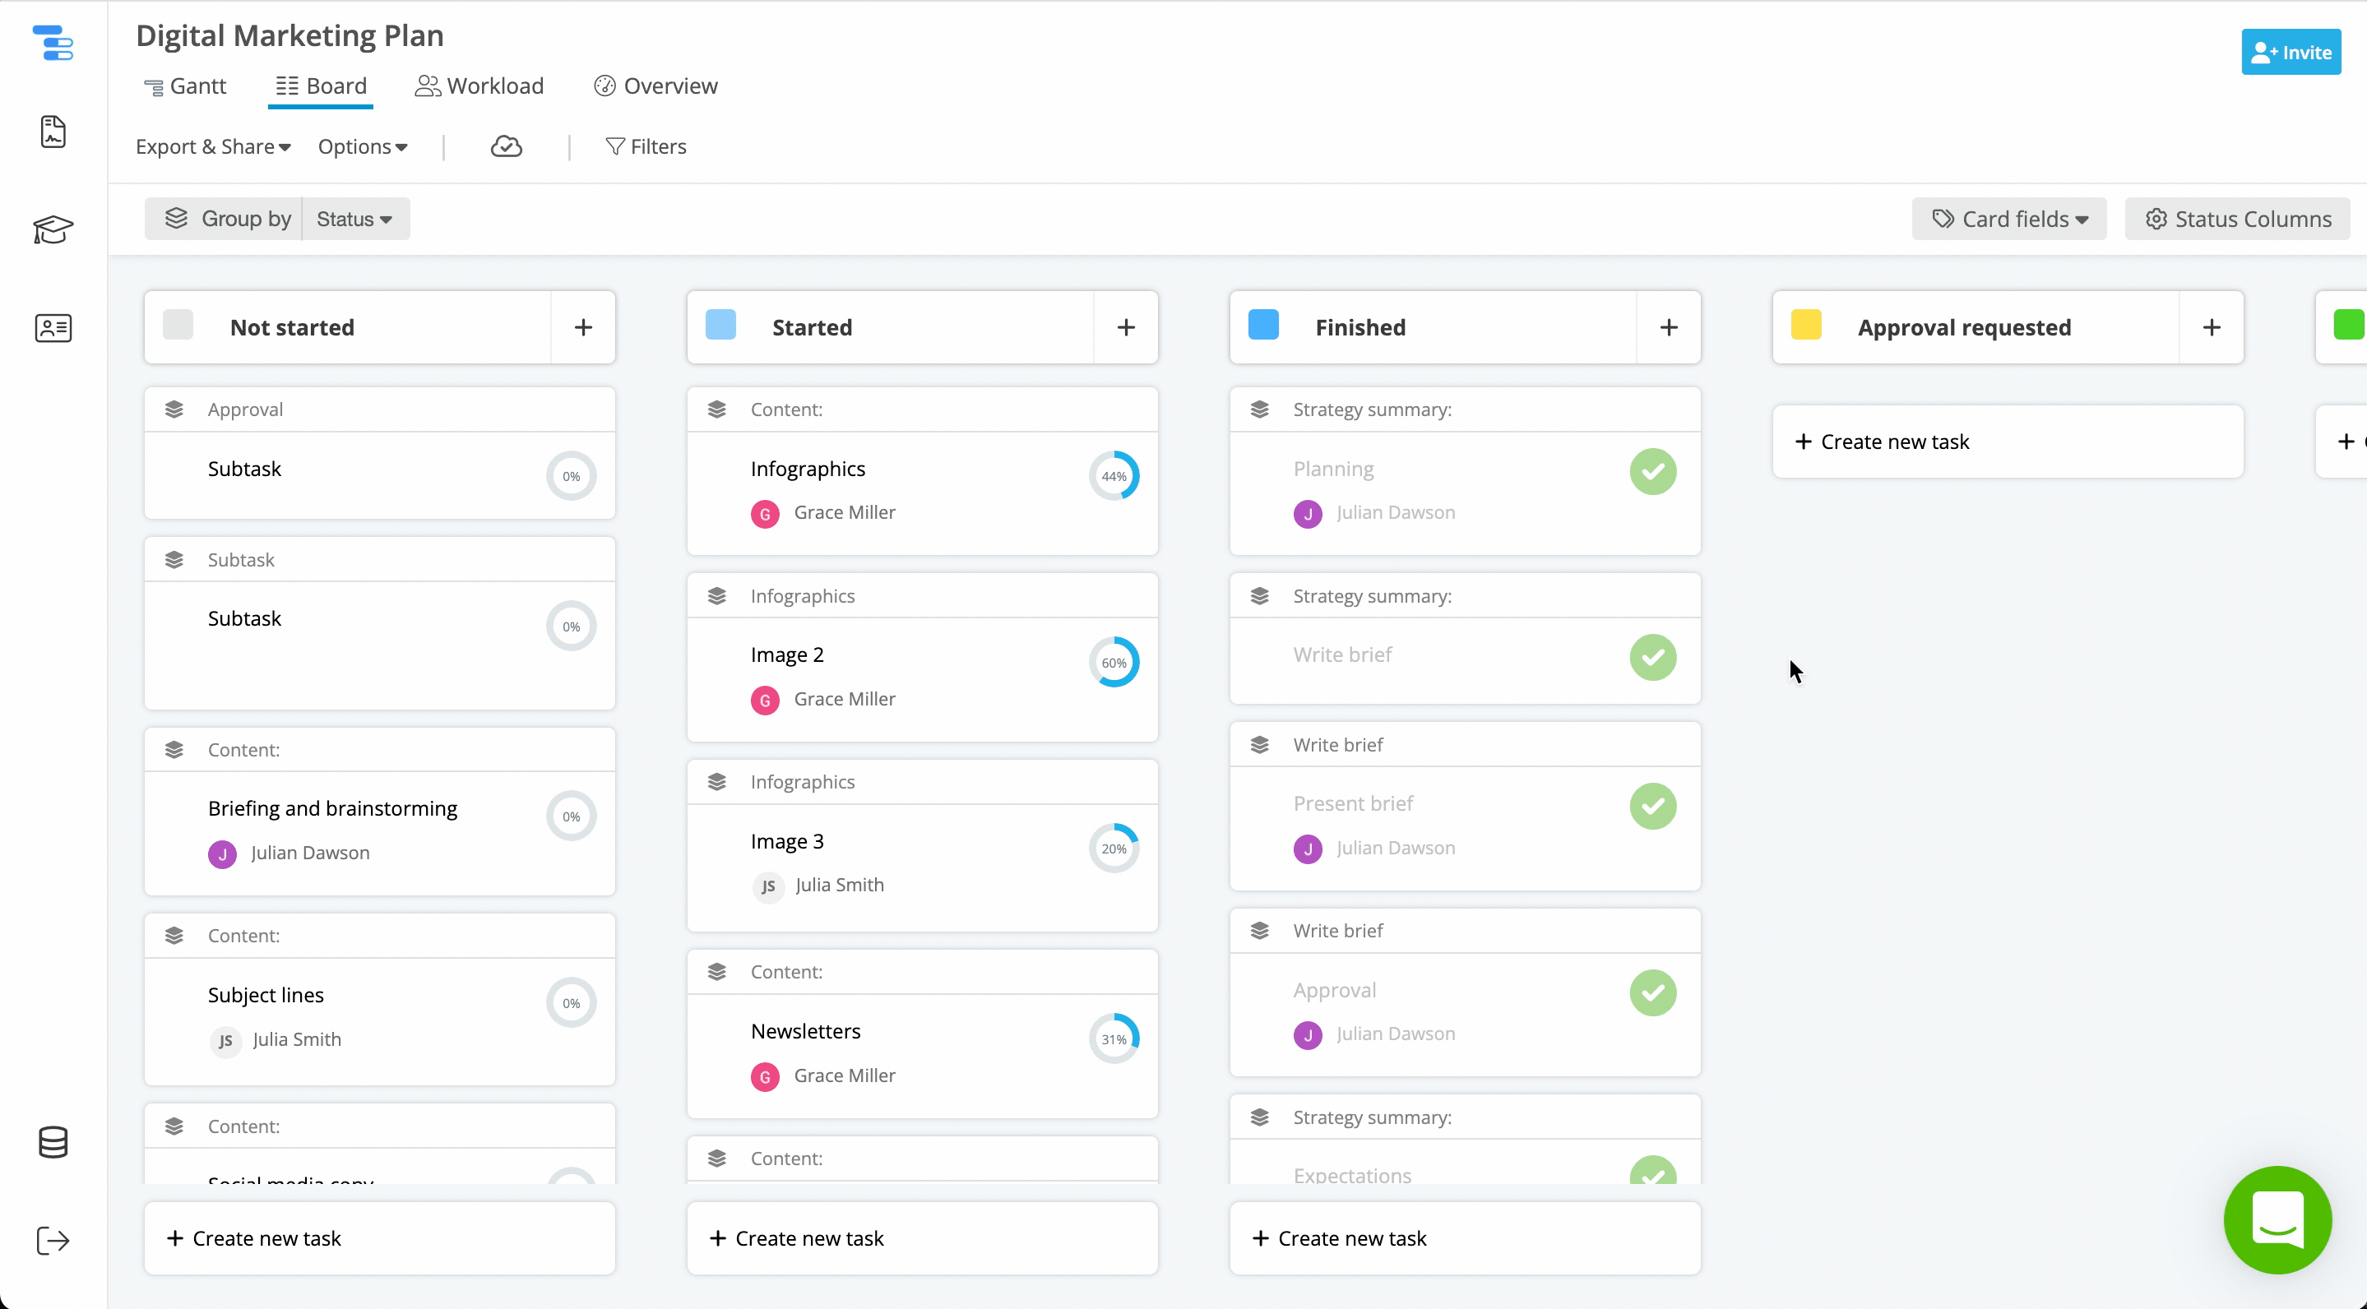This screenshot has width=2367, height=1309.
Task: Click the contact card icon in sidebar
Action: click(53, 328)
